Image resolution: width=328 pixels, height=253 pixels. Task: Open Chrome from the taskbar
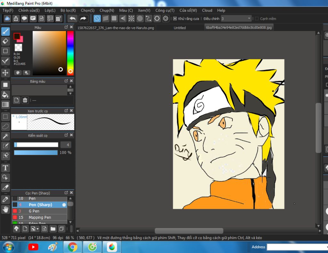73,247
